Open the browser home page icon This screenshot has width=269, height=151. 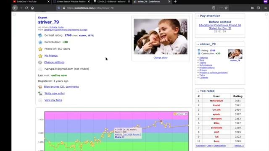[x=32, y=8]
